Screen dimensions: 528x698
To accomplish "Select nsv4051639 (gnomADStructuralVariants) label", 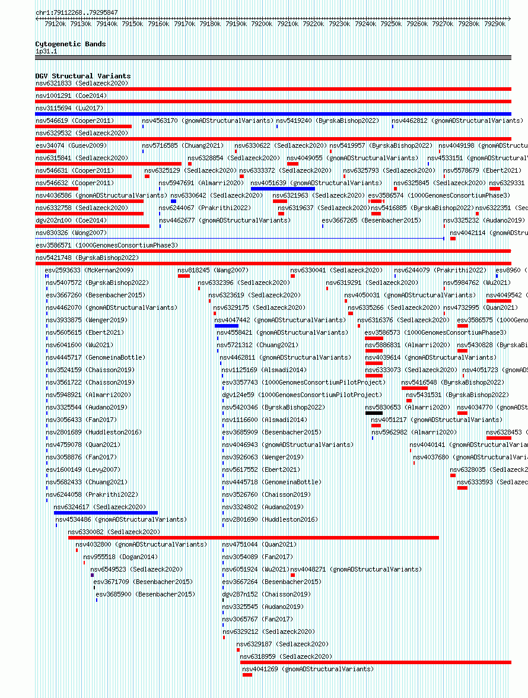I will coord(316,183).
